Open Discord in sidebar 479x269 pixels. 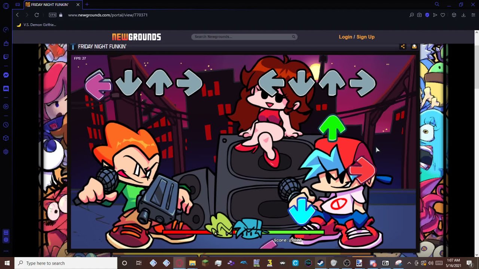[6, 89]
